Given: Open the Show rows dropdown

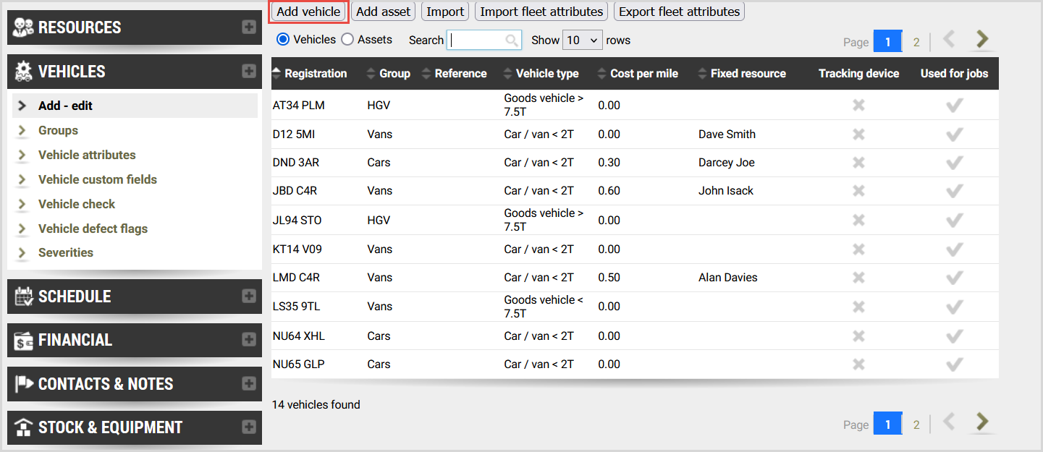Looking at the screenshot, I should click(x=583, y=40).
